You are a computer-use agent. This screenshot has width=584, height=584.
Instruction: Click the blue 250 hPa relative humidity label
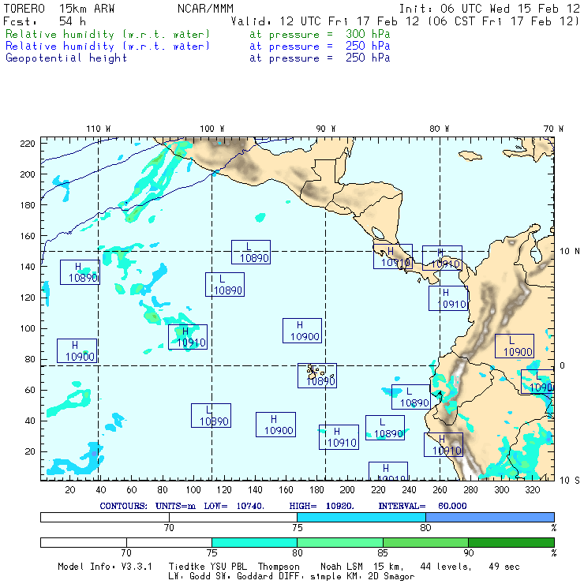[x=108, y=47]
